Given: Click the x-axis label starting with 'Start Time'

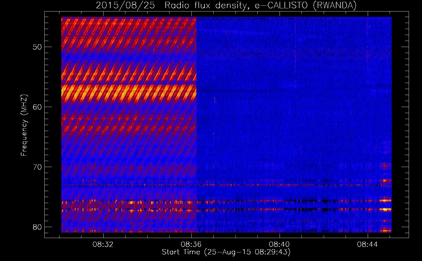Looking at the screenshot, I should click(226, 252).
